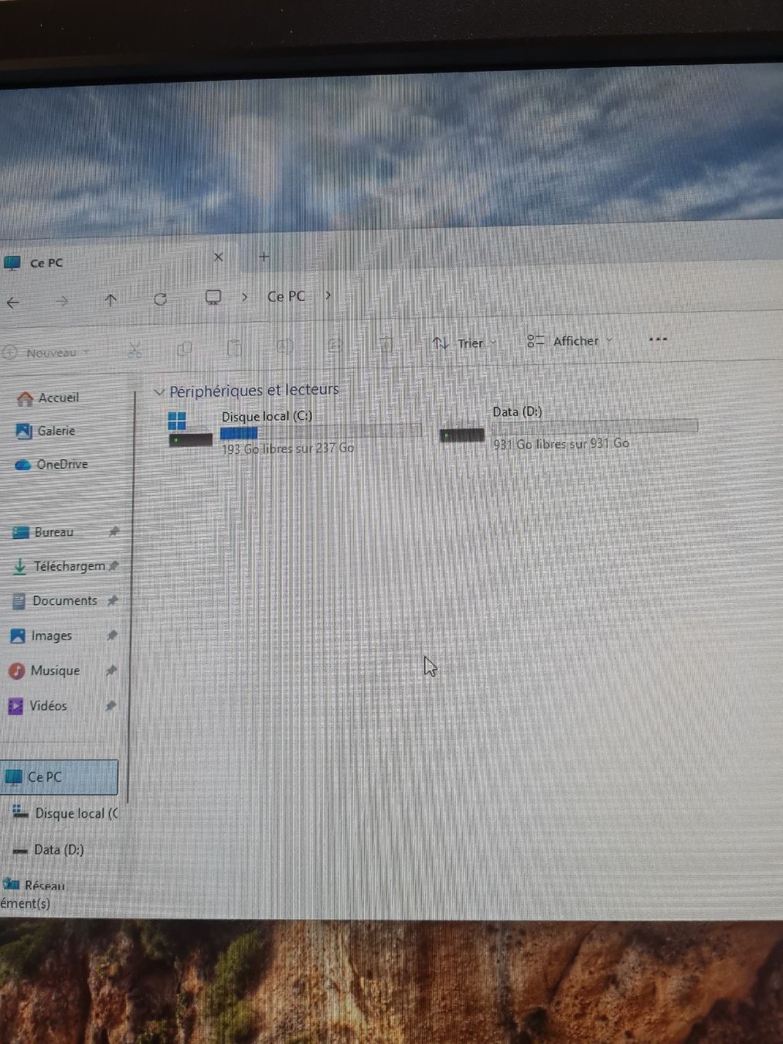The height and width of the screenshot is (1044, 783).
Task: Expand chevron after Ce PC breadcrumb
Action: point(329,295)
